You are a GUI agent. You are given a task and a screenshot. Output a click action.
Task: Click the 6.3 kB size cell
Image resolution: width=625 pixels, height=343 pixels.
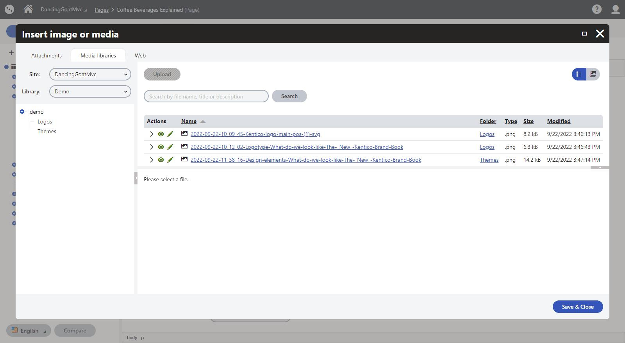coord(530,147)
